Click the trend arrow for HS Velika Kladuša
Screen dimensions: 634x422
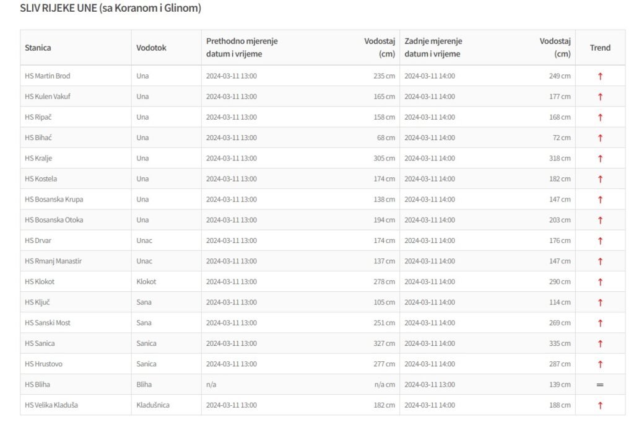[599, 405]
